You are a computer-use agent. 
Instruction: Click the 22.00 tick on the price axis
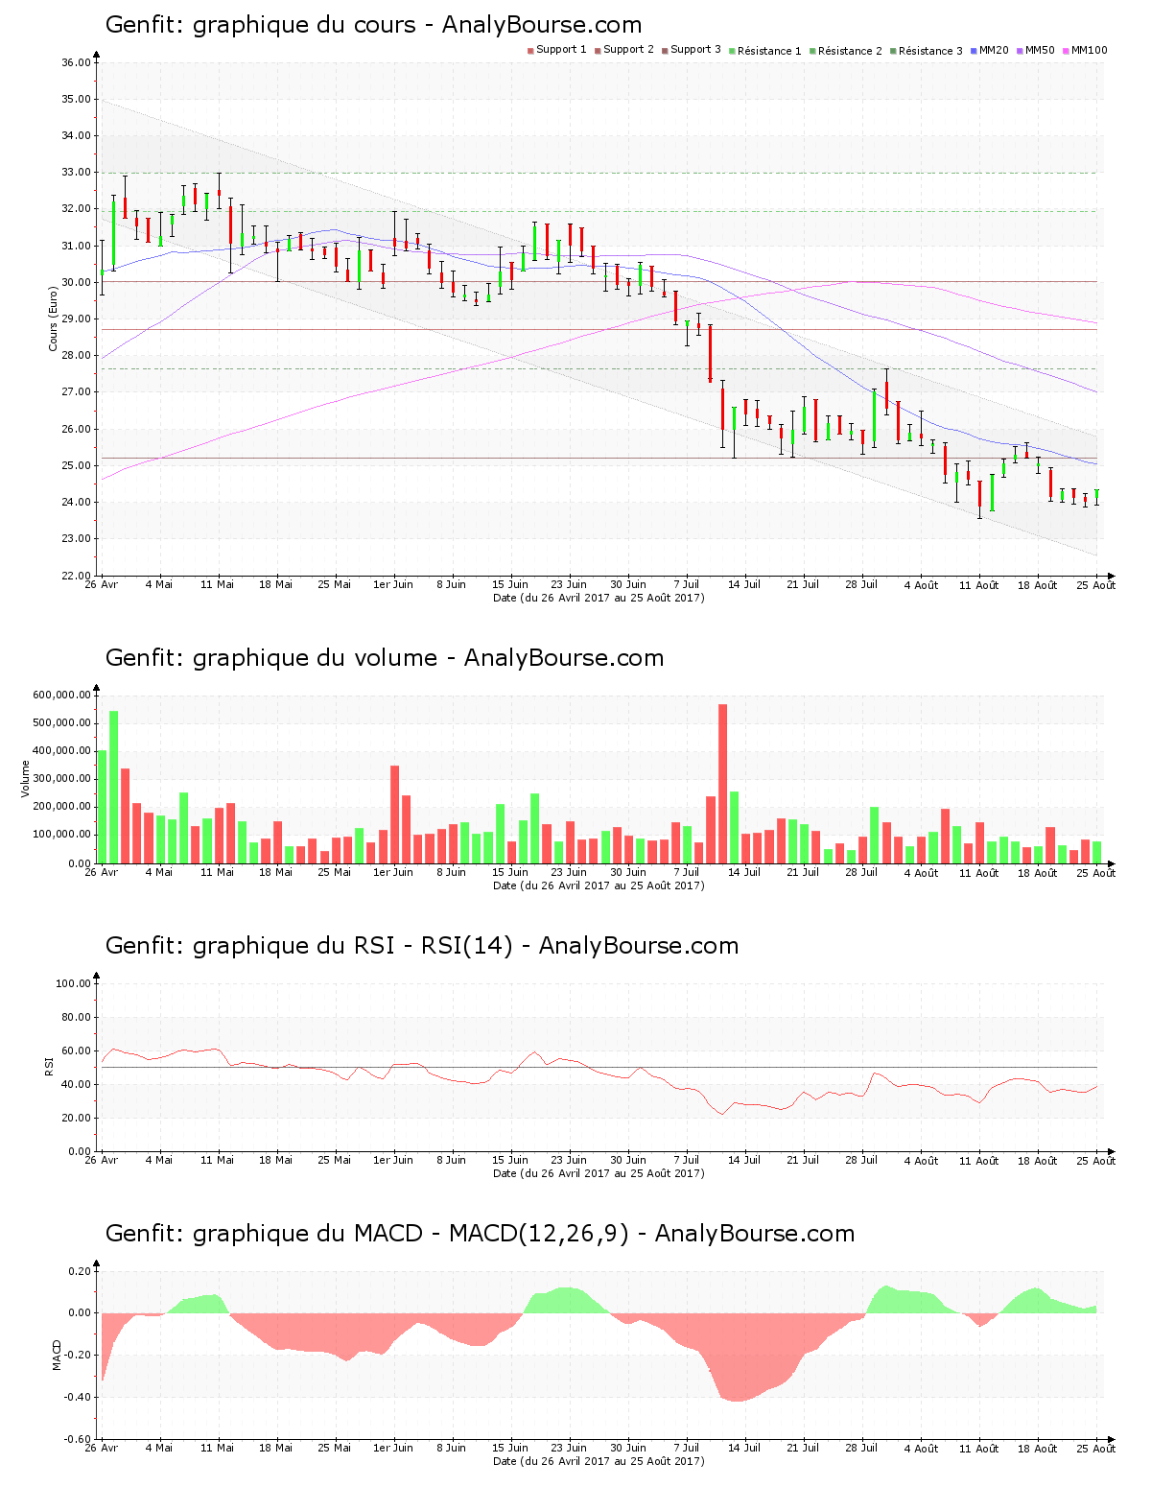(x=76, y=576)
